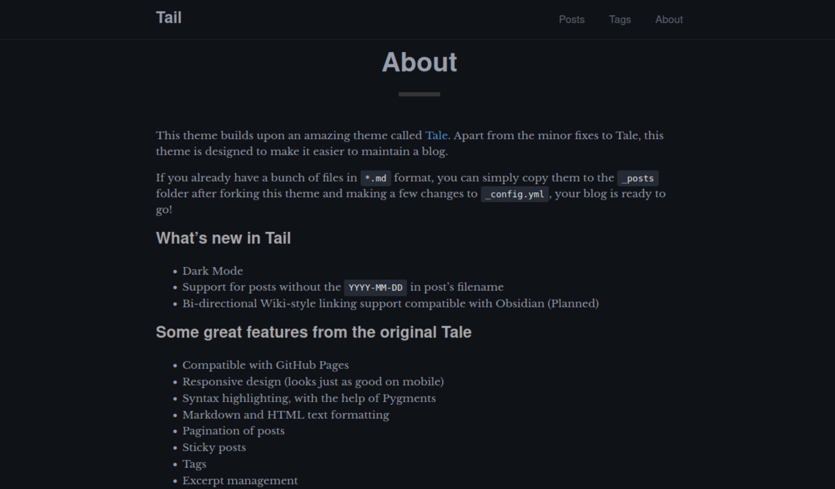Select the _posts inline code snippet
835x489 pixels.
pyautogui.click(x=638, y=178)
